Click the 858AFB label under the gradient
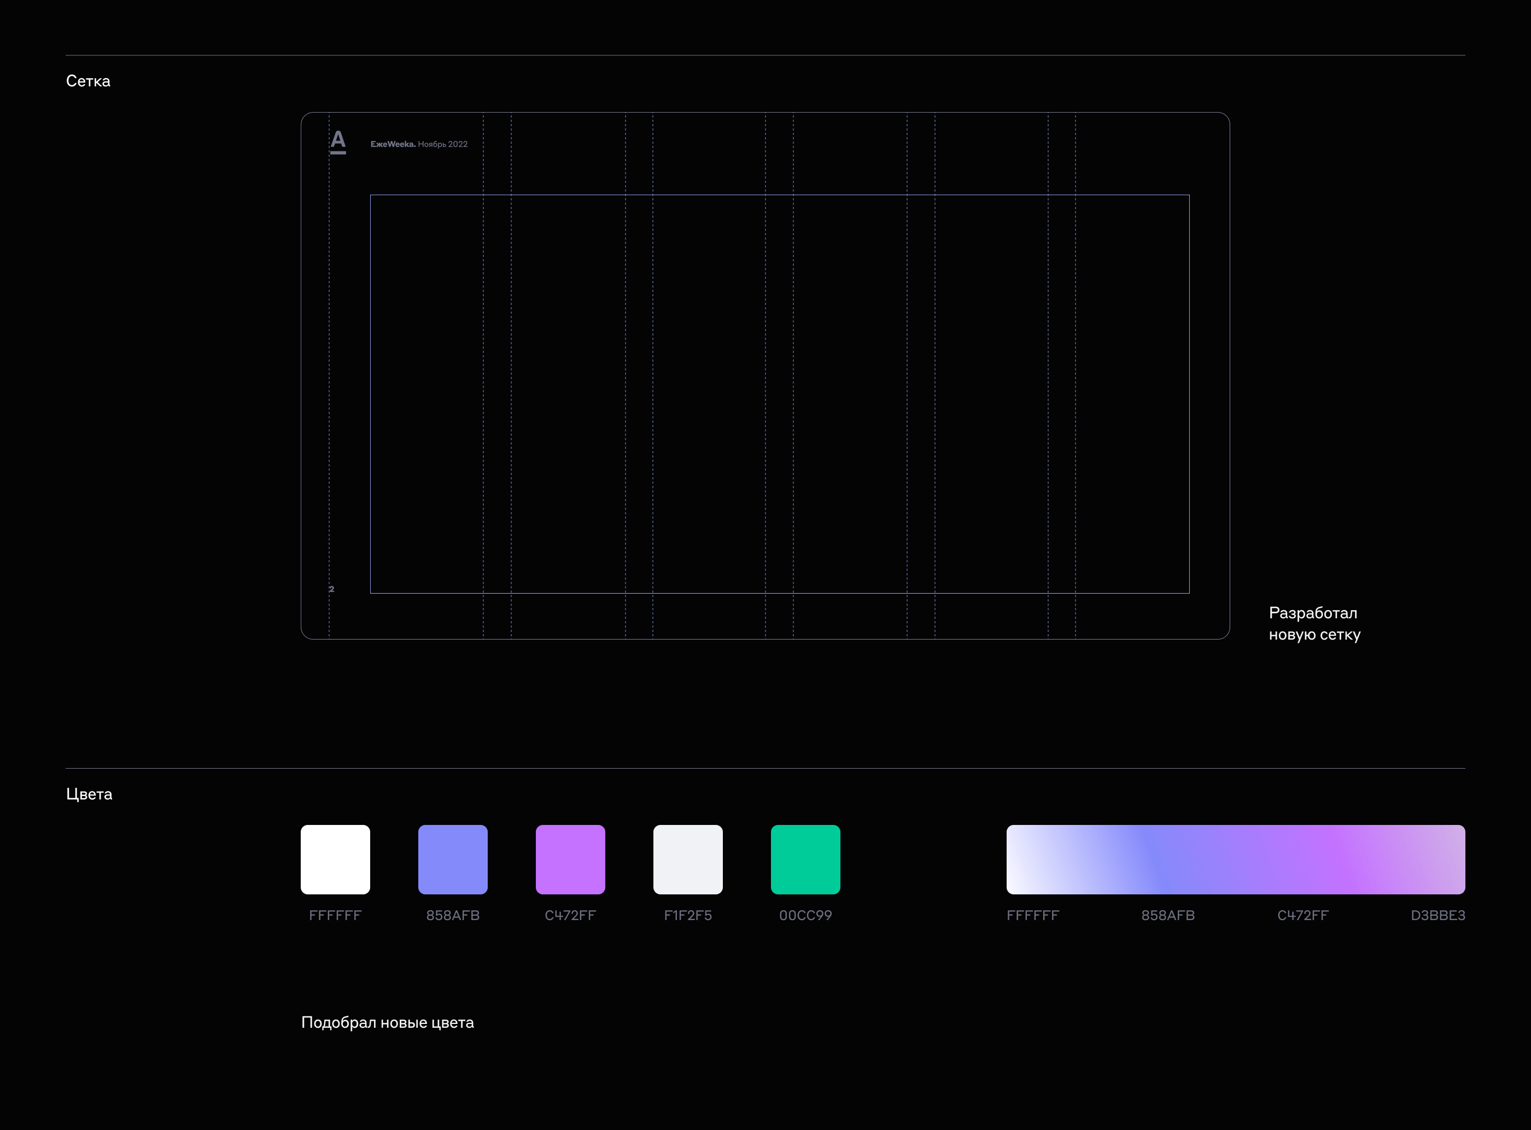 click(1168, 915)
